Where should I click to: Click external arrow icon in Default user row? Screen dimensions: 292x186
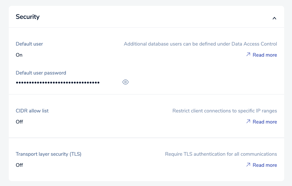pos(248,54)
